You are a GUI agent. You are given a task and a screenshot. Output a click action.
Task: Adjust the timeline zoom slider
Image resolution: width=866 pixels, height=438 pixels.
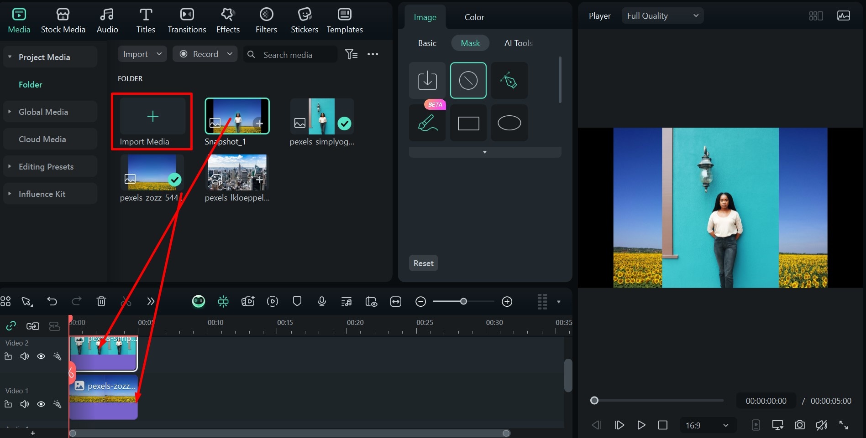tap(463, 301)
